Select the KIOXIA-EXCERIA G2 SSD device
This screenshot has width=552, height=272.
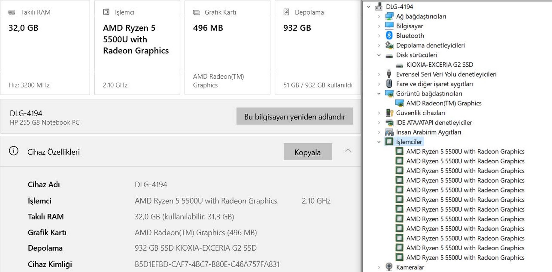click(439, 65)
